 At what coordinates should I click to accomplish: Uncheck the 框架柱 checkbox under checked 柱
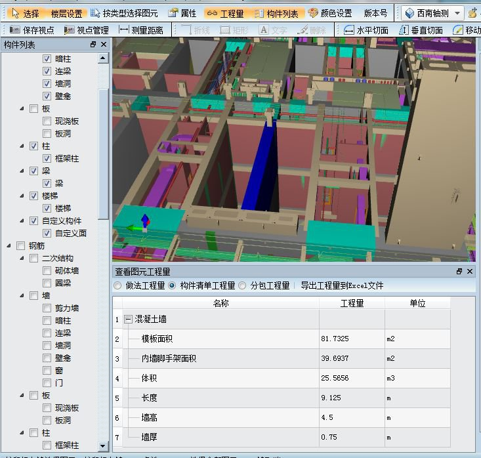[x=47, y=158]
